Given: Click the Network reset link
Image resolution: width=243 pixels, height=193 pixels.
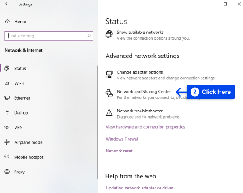Looking at the screenshot, I should (119, 151).
